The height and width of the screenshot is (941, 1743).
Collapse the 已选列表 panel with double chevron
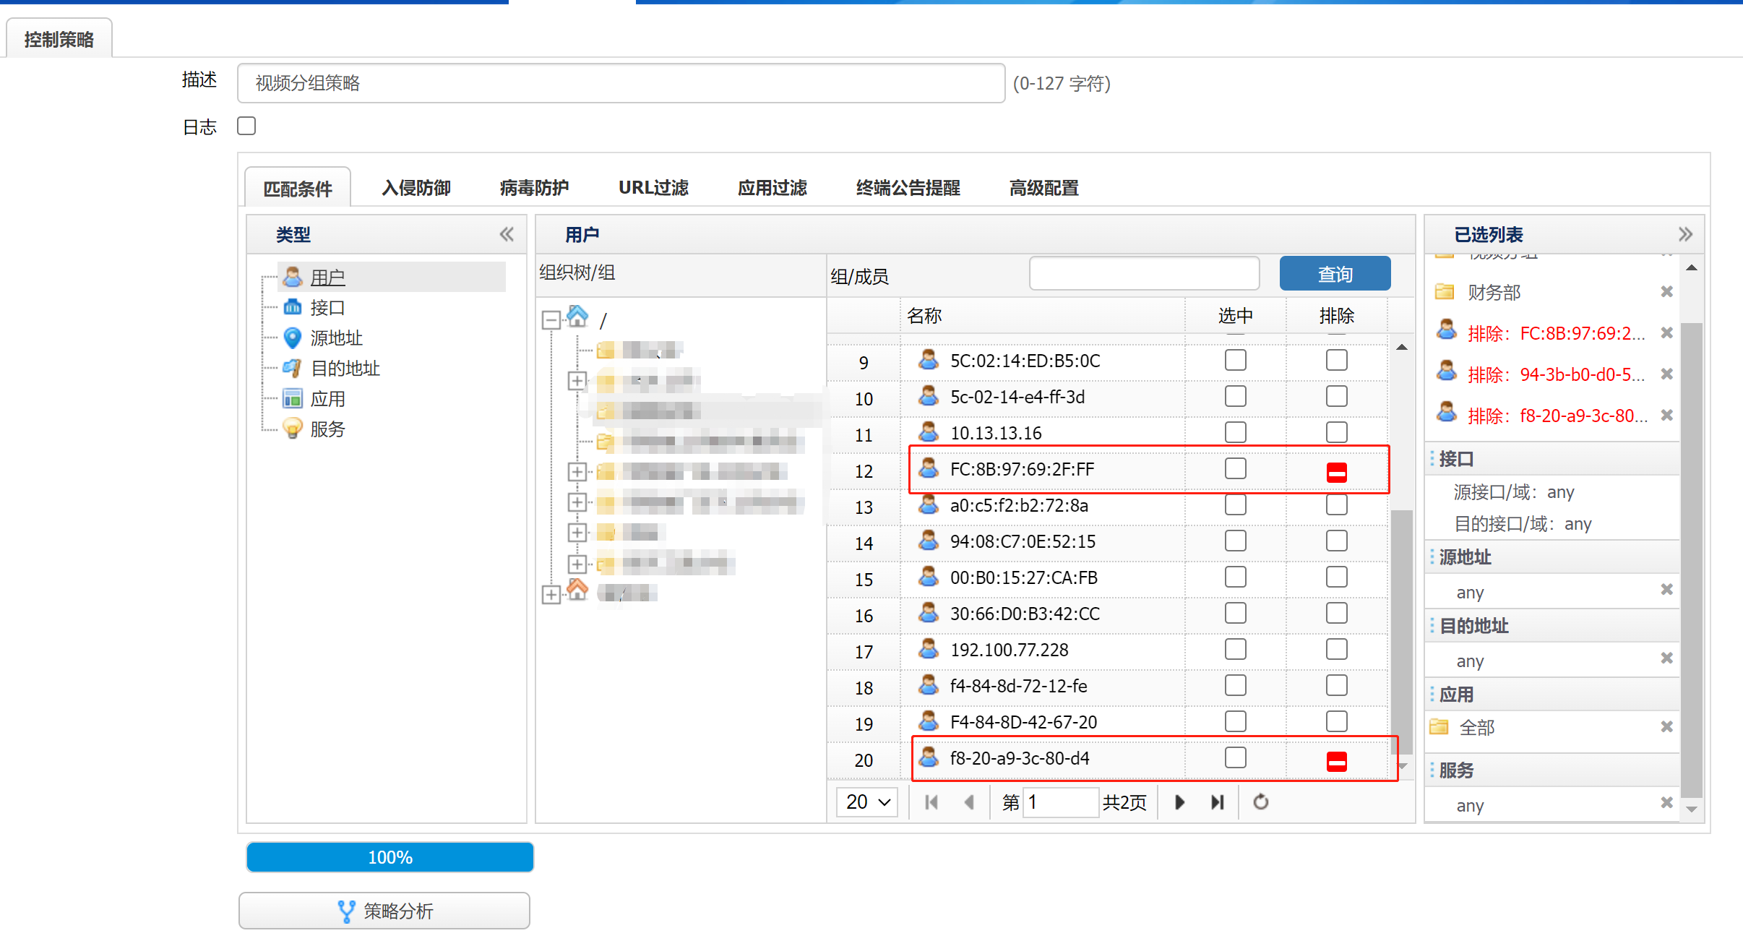coord(1685,234)
